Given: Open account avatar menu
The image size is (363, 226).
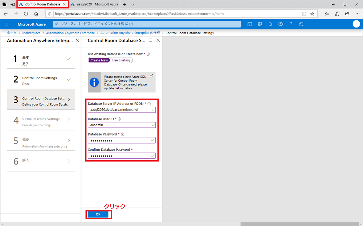Looking at the screenshot, I should pos(356,24).
